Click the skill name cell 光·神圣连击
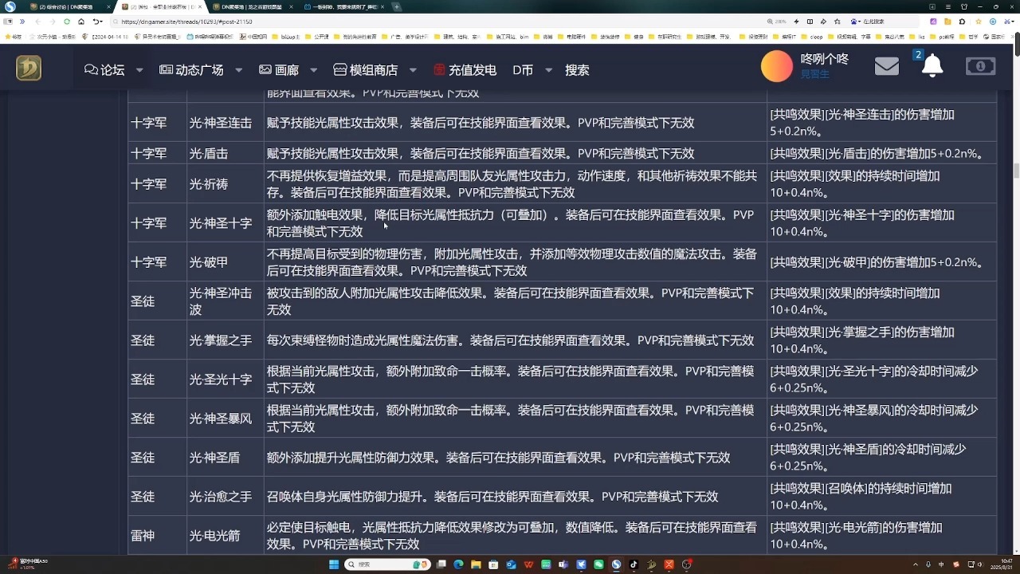Image resolution: width=1020 pixels, height=574 pixels. (226, 123)
